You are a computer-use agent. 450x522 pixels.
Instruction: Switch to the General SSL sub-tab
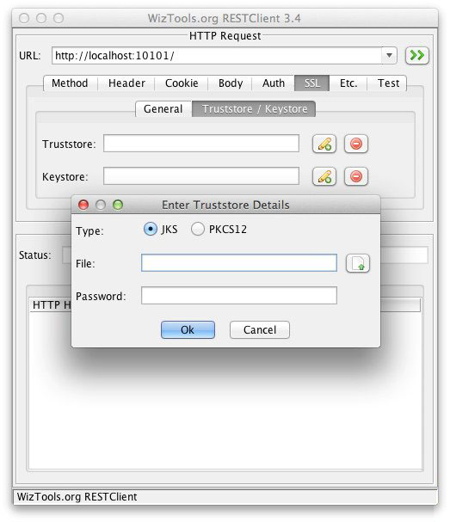[163, 109]
